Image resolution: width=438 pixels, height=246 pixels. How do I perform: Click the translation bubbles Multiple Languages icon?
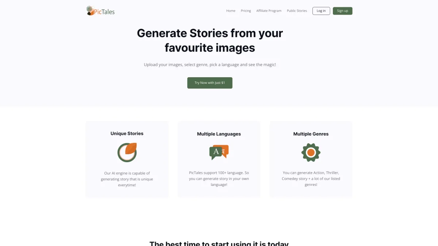pyautogui.click(x=219, y=152)
